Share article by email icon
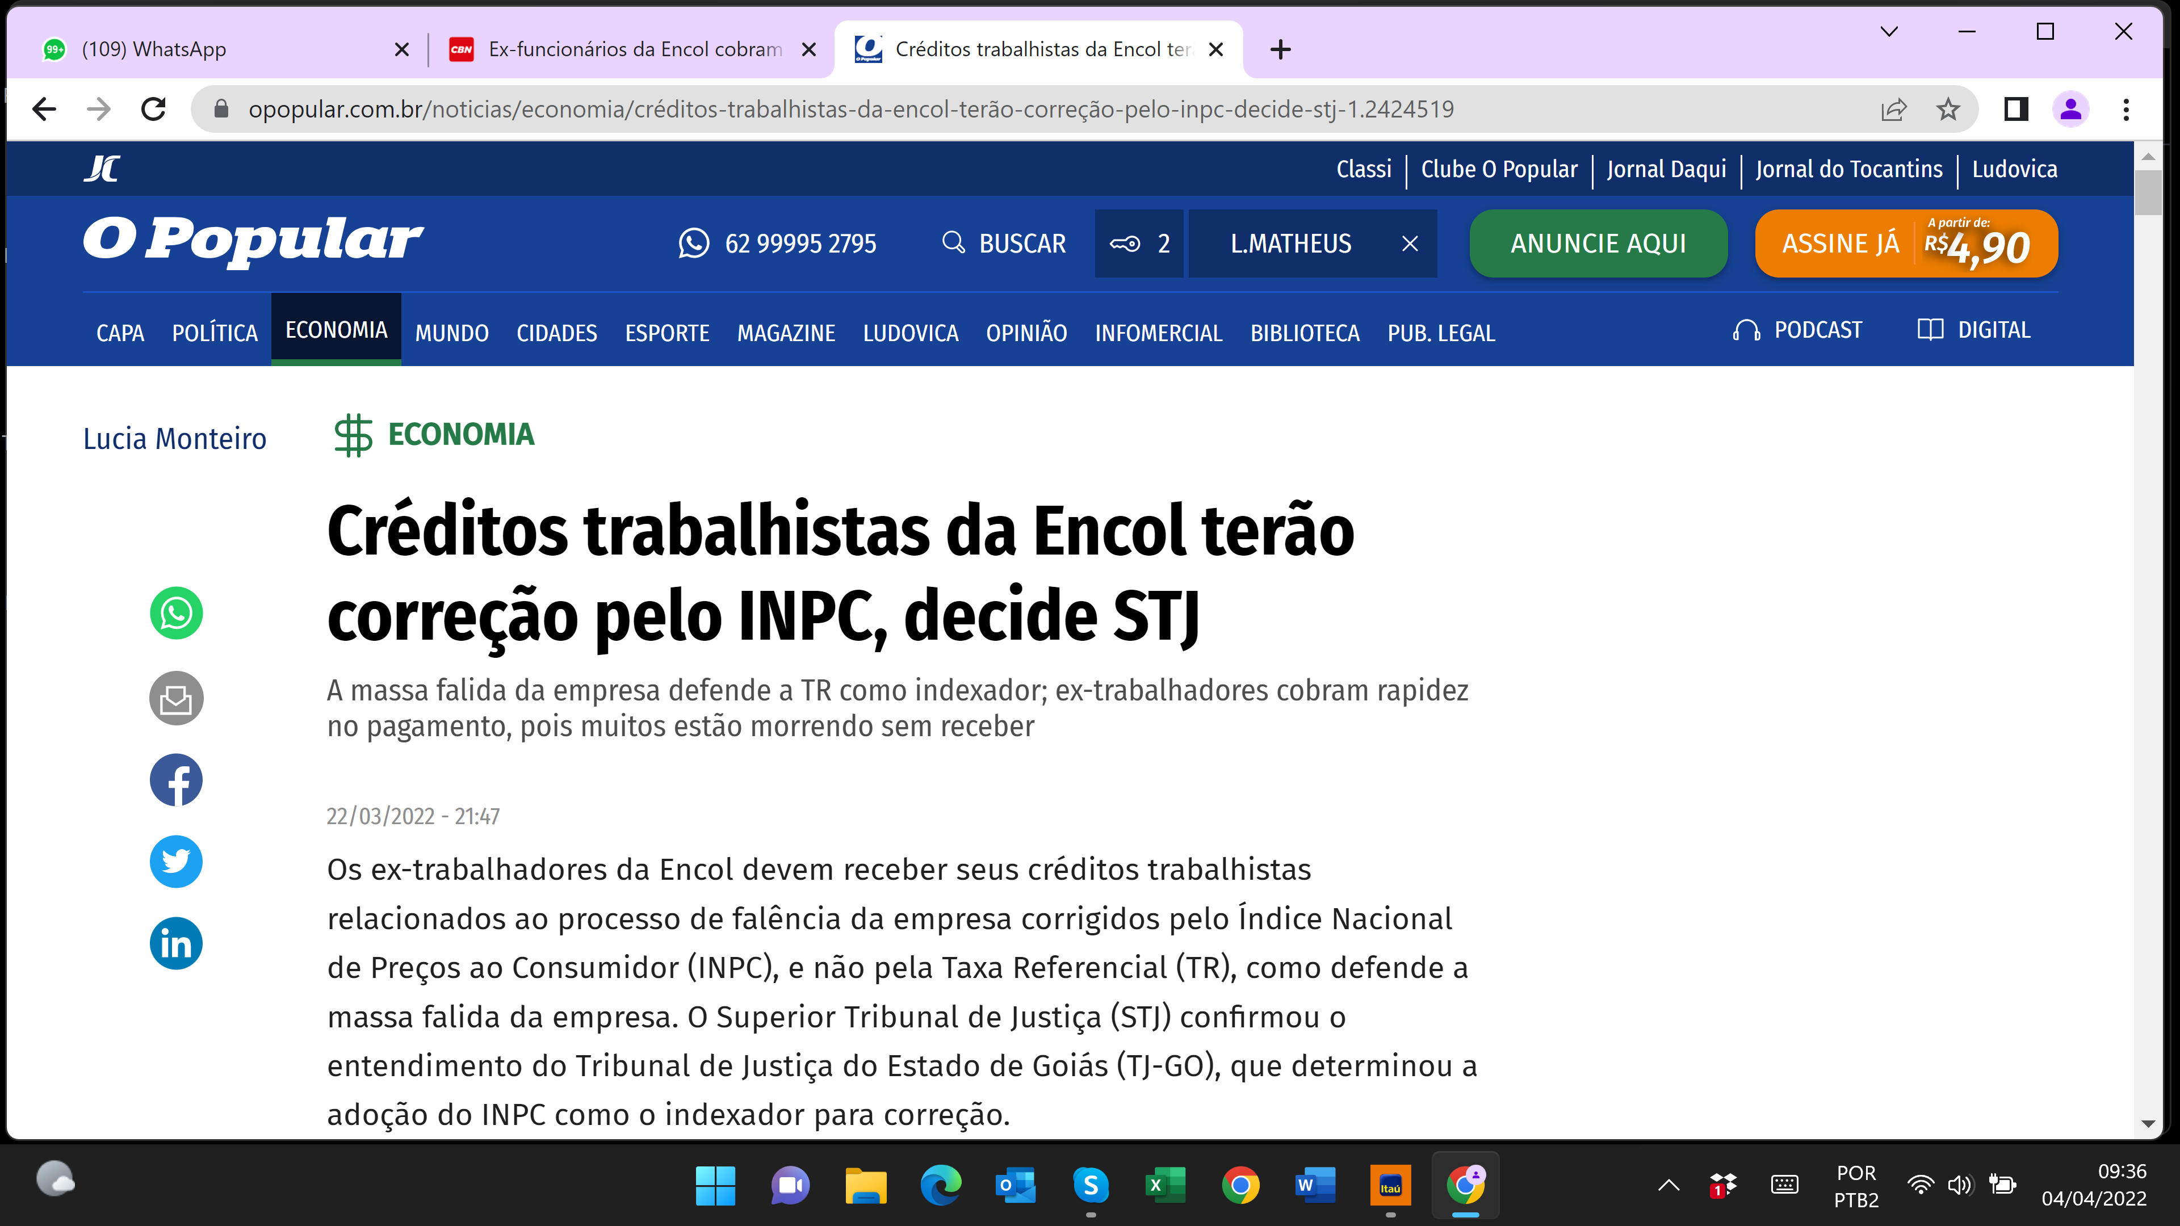The image size is (2180, 1226). (x=176, y=698)
